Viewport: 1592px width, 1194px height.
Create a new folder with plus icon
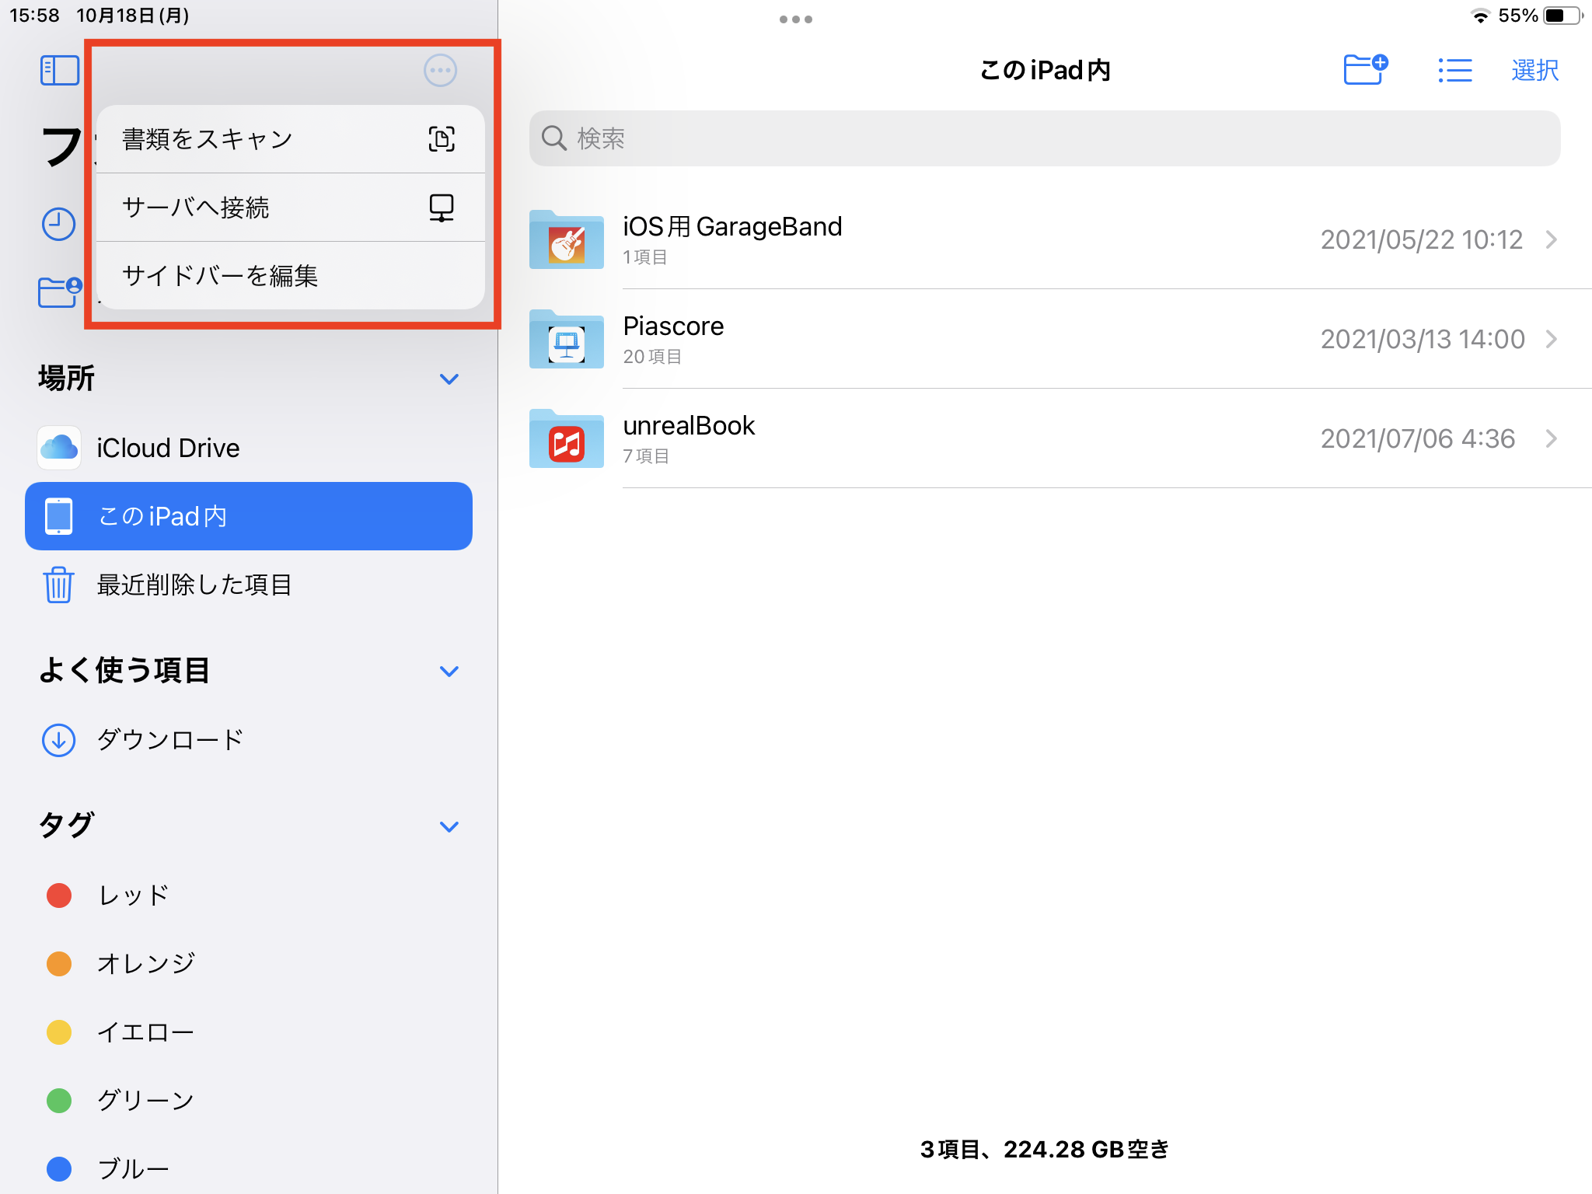pyautogui.click(x=1366, y=69)
